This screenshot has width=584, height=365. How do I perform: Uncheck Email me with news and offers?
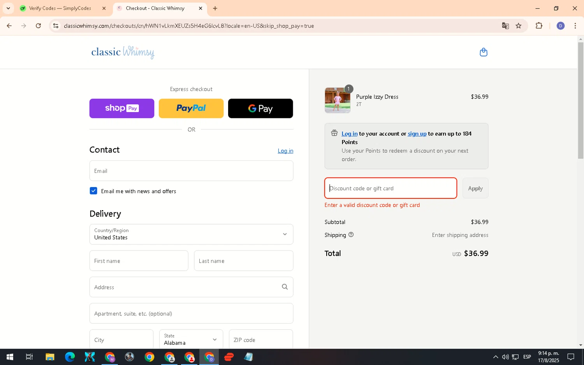[x=93, y=191]
